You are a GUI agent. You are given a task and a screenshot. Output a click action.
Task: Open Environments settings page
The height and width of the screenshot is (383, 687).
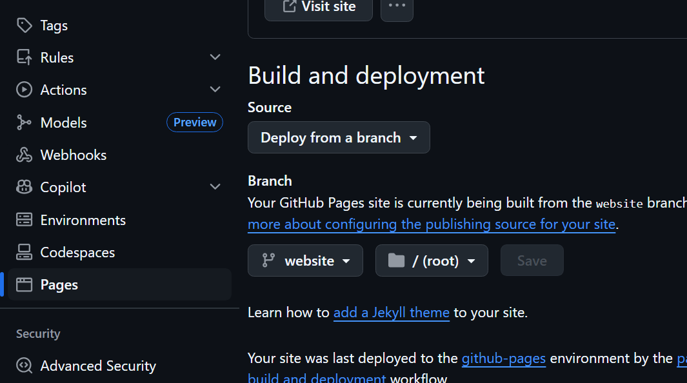(x=119, y=220)
